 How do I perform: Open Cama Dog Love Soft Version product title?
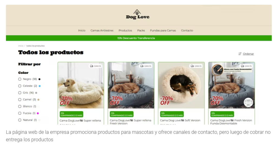pyautogui.click(x=180, y=120)
